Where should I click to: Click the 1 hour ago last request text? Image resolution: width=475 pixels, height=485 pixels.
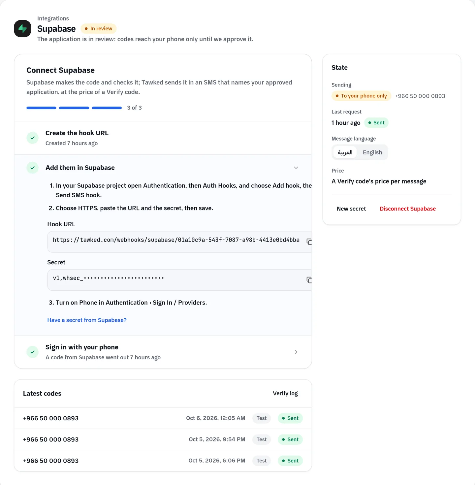(x=346, y=123)
